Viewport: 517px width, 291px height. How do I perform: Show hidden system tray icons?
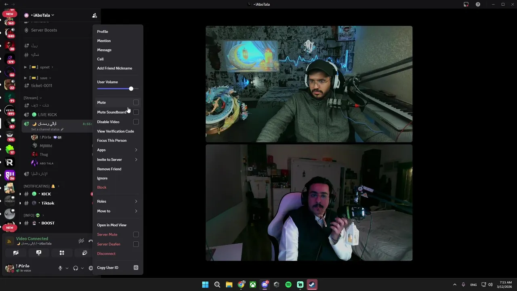[454, 285]
